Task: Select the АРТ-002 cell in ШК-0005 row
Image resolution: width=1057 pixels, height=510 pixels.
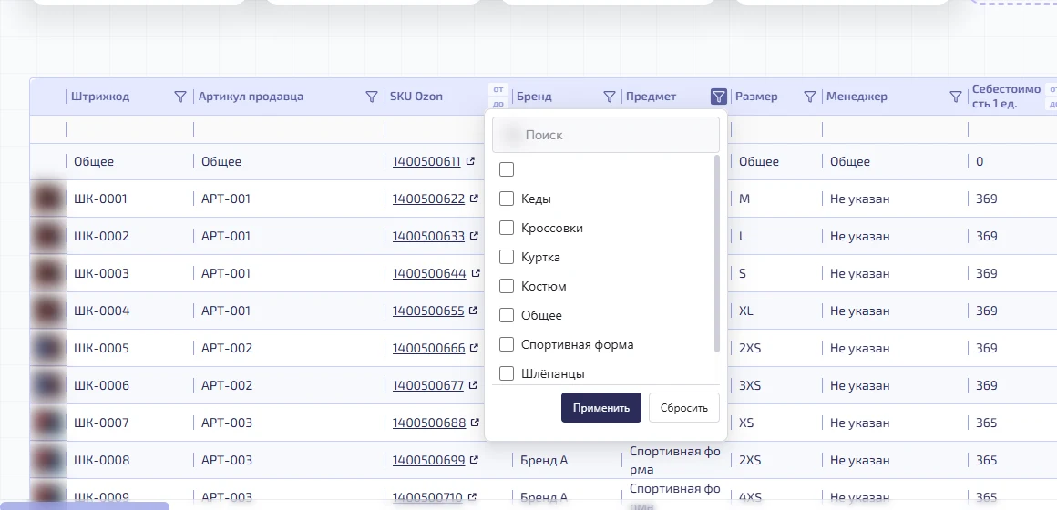Action: pos(227,348)
